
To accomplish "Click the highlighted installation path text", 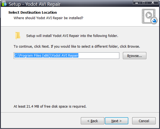I will tap(46, 56).
